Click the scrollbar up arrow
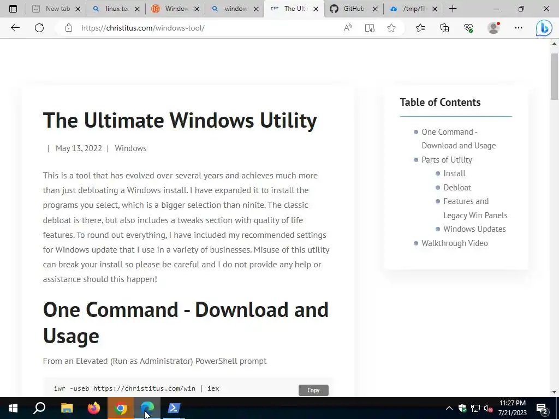 tap(554, 44)
